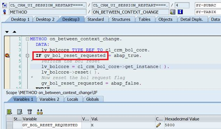The width and height of the screenshot is (221, 129).
Task: Select the GV_BOL_RESET_REQUESTED row via its row selector
Action: [9, 125]
